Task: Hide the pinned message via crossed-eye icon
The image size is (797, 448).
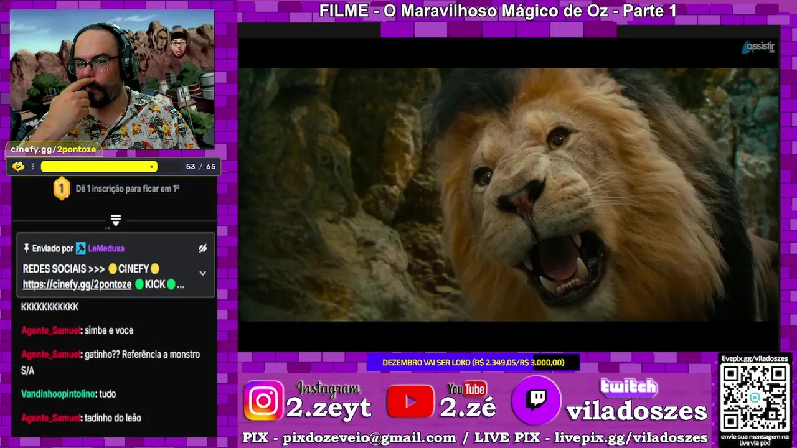Action: pos(202,248)
